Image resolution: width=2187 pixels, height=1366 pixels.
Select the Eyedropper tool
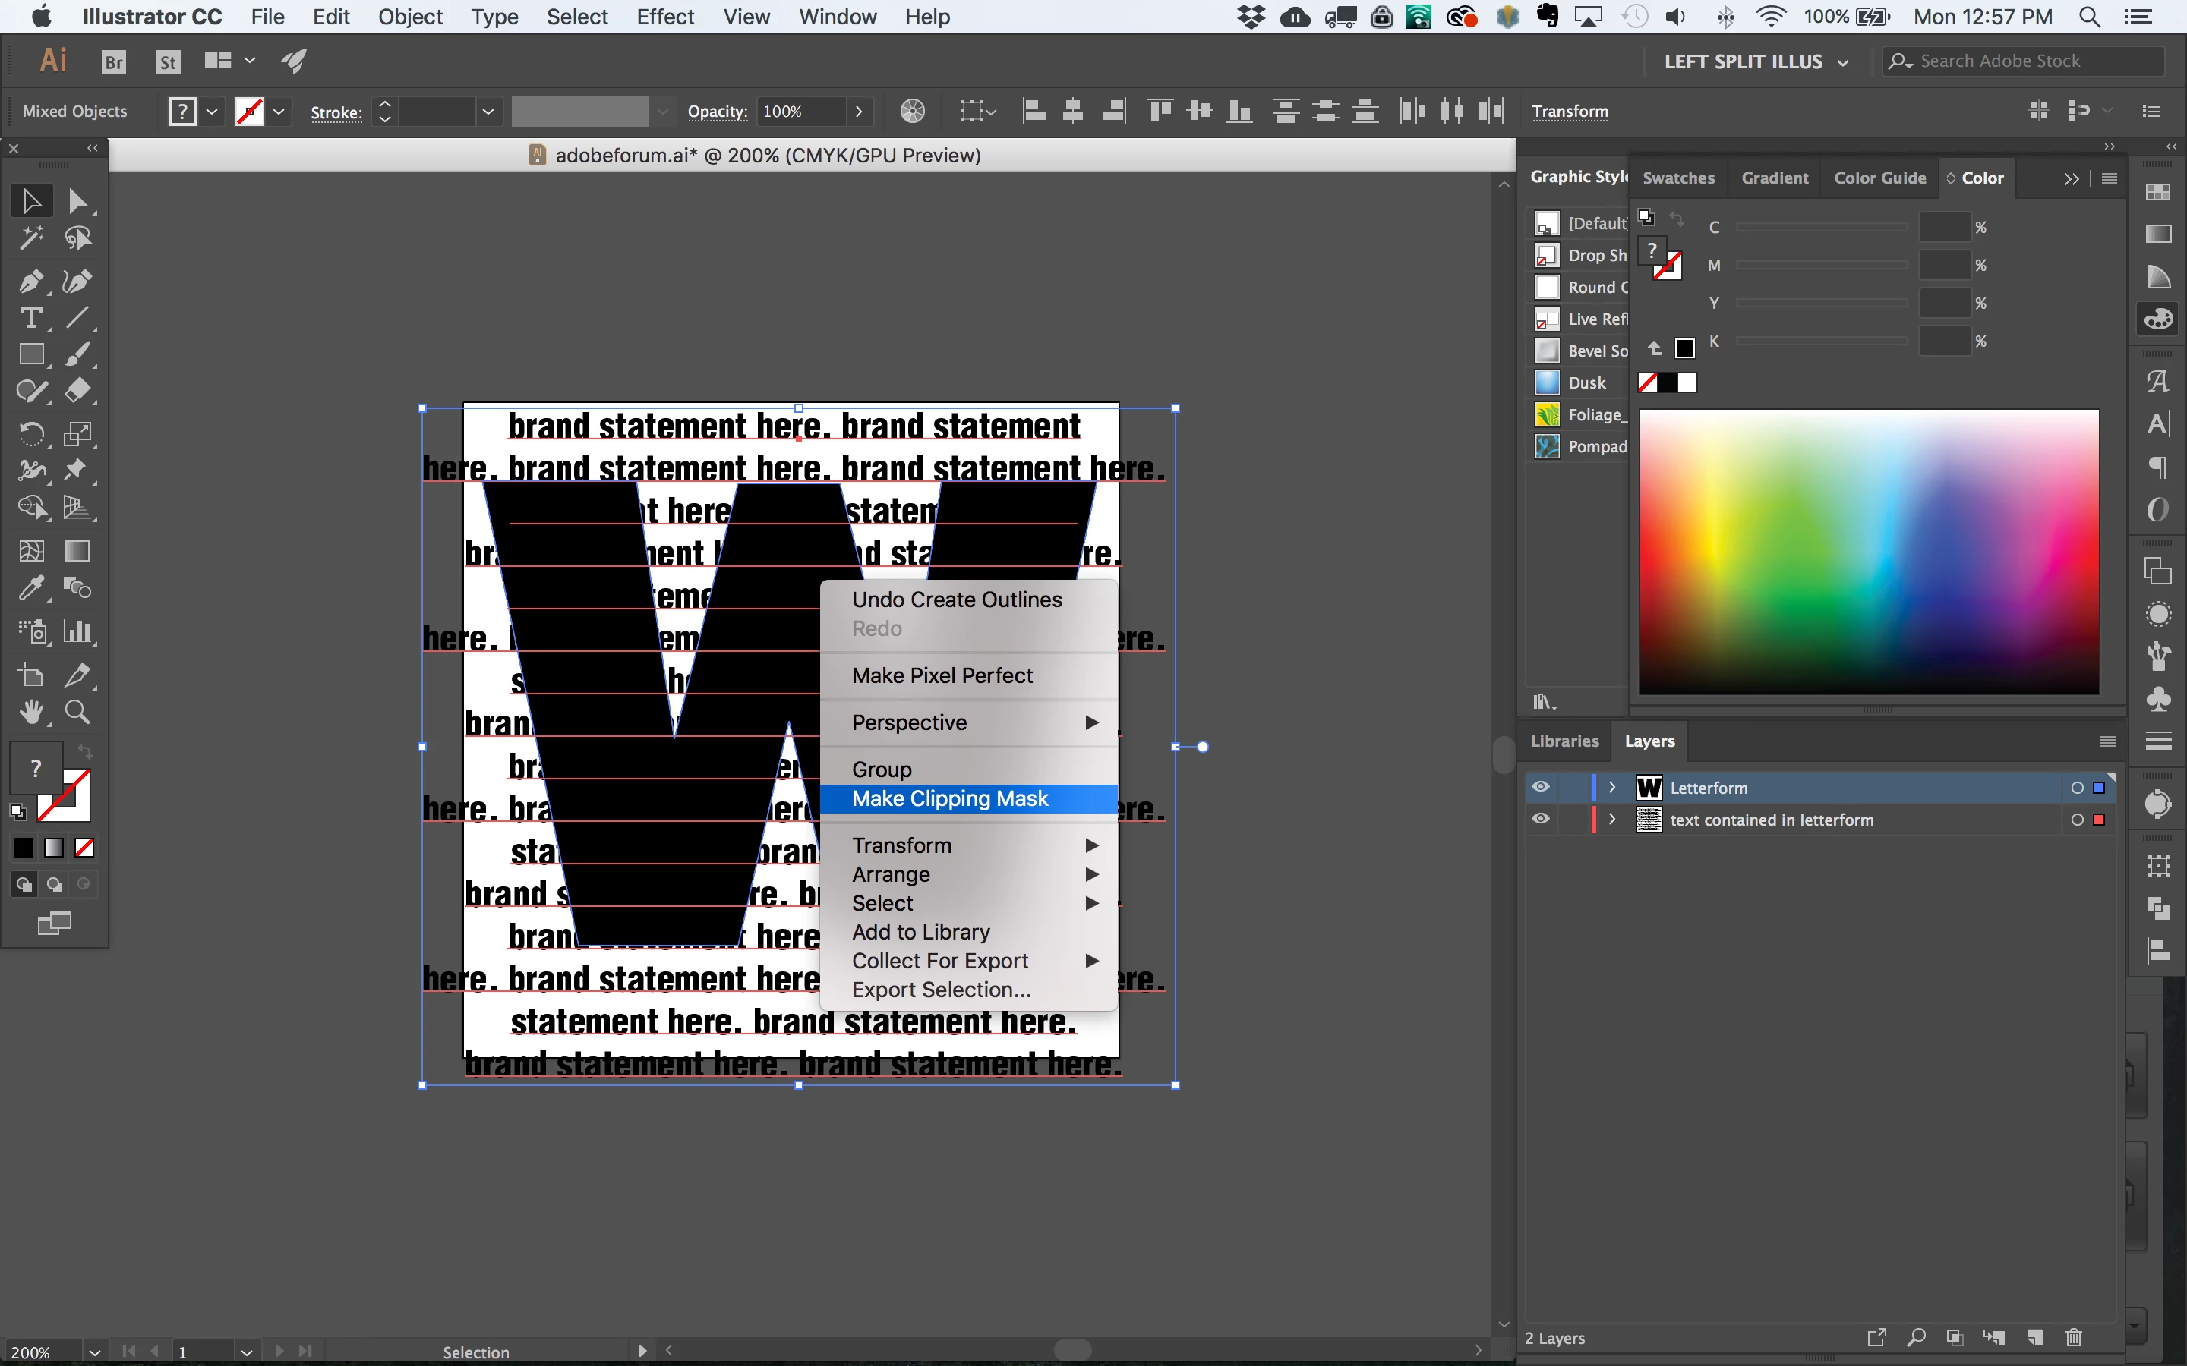click(30, 589)
